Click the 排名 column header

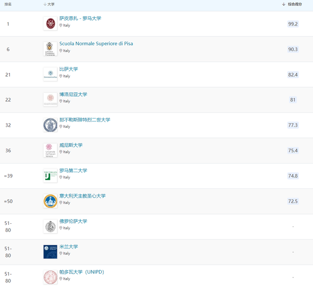8,4
